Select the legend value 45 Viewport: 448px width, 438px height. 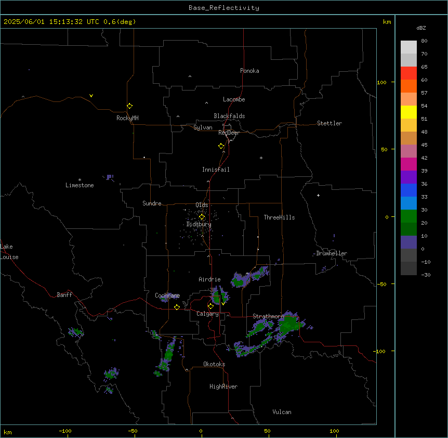(x=424, y=145)
